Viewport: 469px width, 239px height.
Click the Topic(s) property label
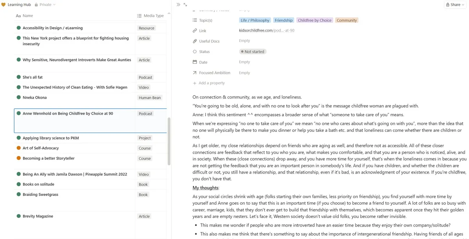206,20
